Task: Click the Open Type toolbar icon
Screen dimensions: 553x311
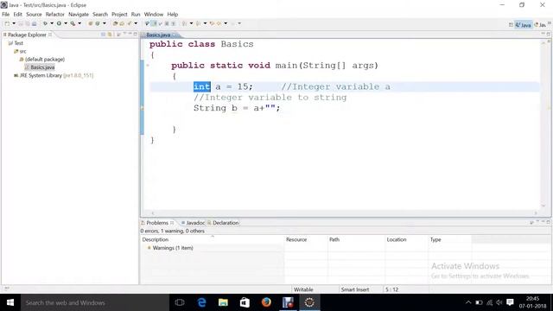Action: click(115, 23)
